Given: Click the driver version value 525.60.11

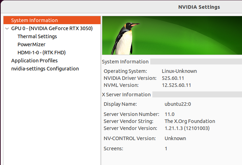Looking at the screenshot, I should pos(173,78).
